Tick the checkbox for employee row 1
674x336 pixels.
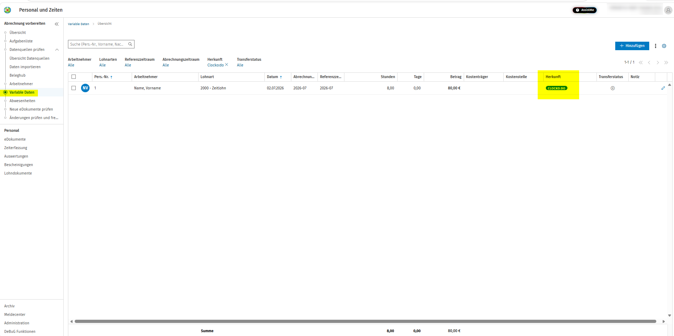(74, 88)
